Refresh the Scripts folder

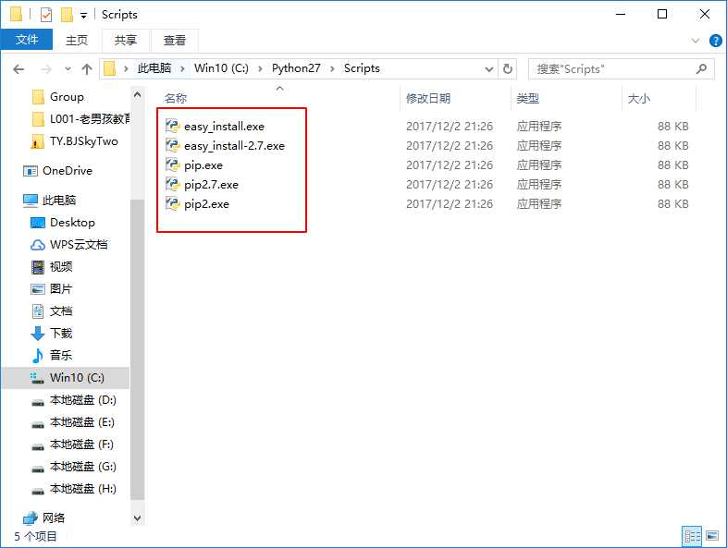(508, 69)
